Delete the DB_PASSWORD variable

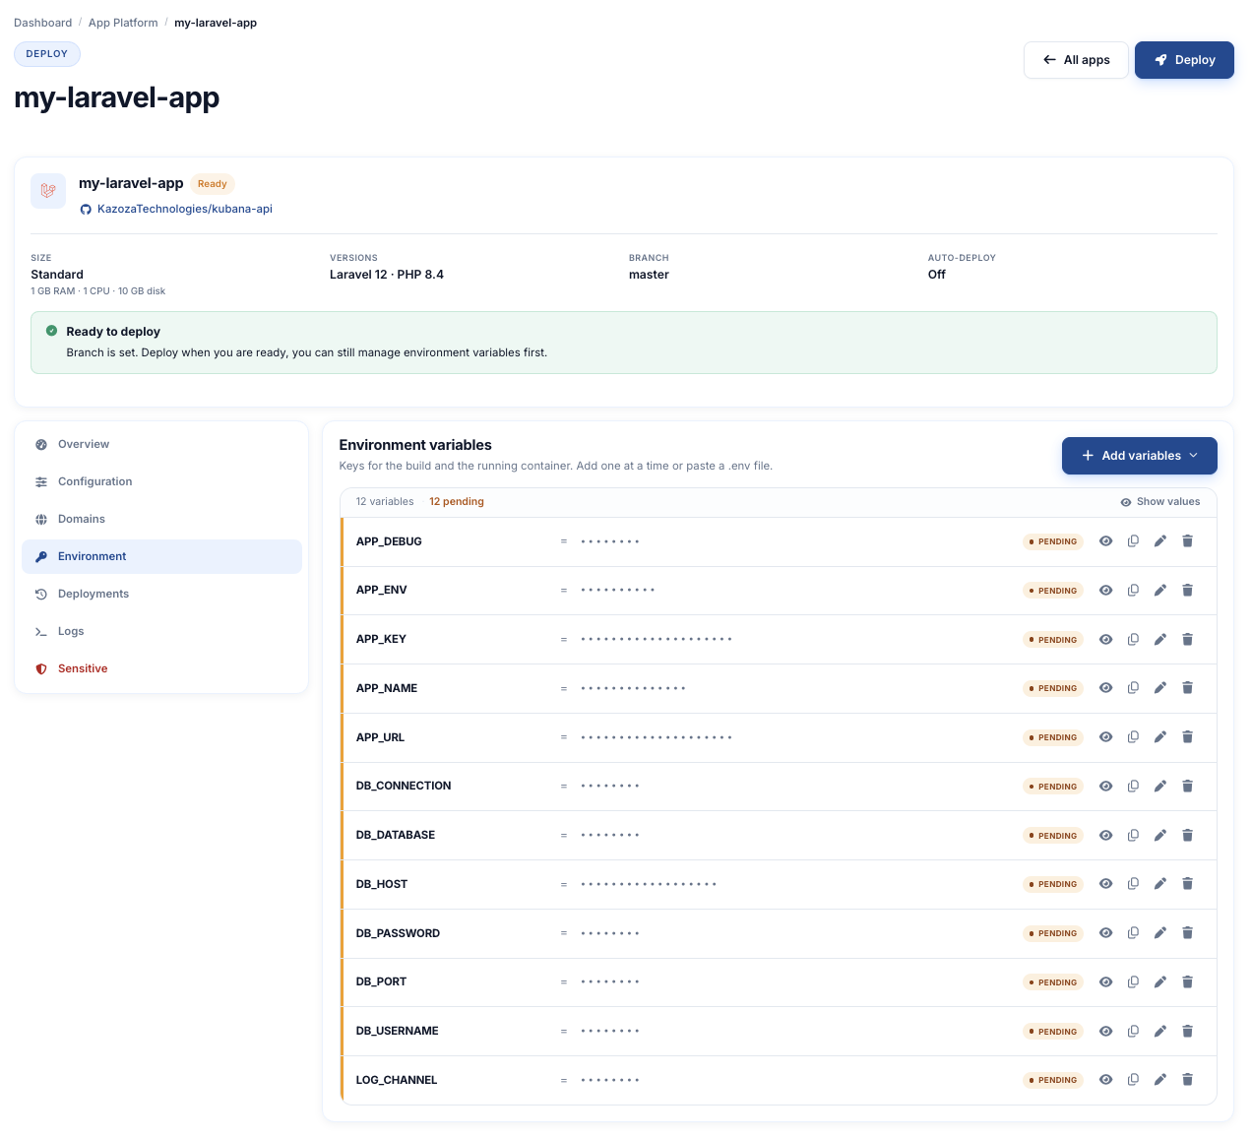pos(1187,933)
